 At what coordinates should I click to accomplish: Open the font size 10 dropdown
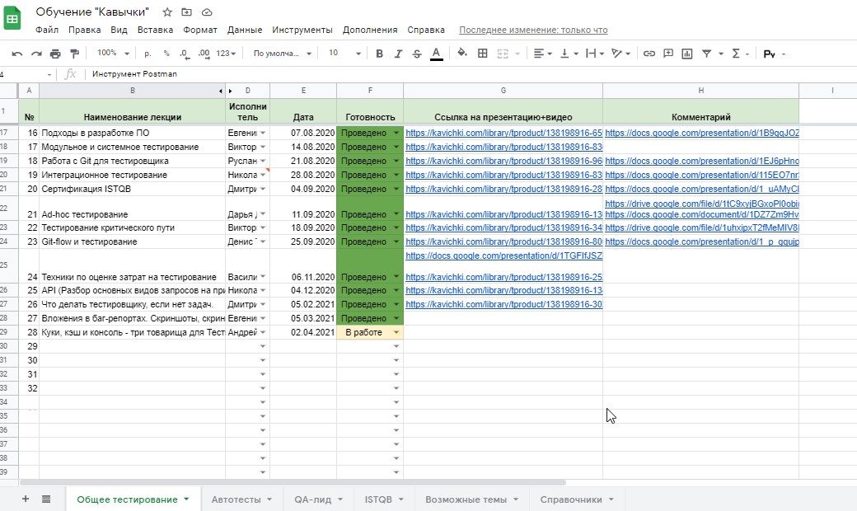[x=344, y=54]
